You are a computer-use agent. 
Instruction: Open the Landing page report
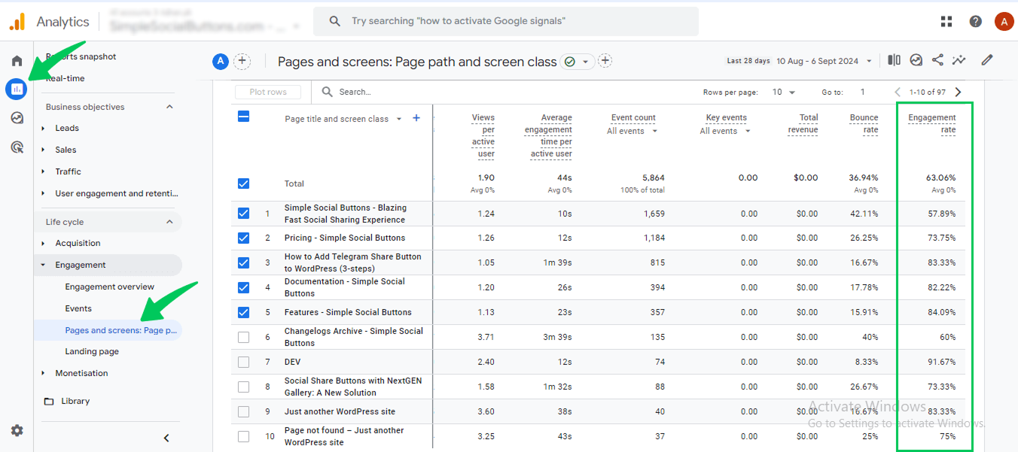[x=92, y=351]
